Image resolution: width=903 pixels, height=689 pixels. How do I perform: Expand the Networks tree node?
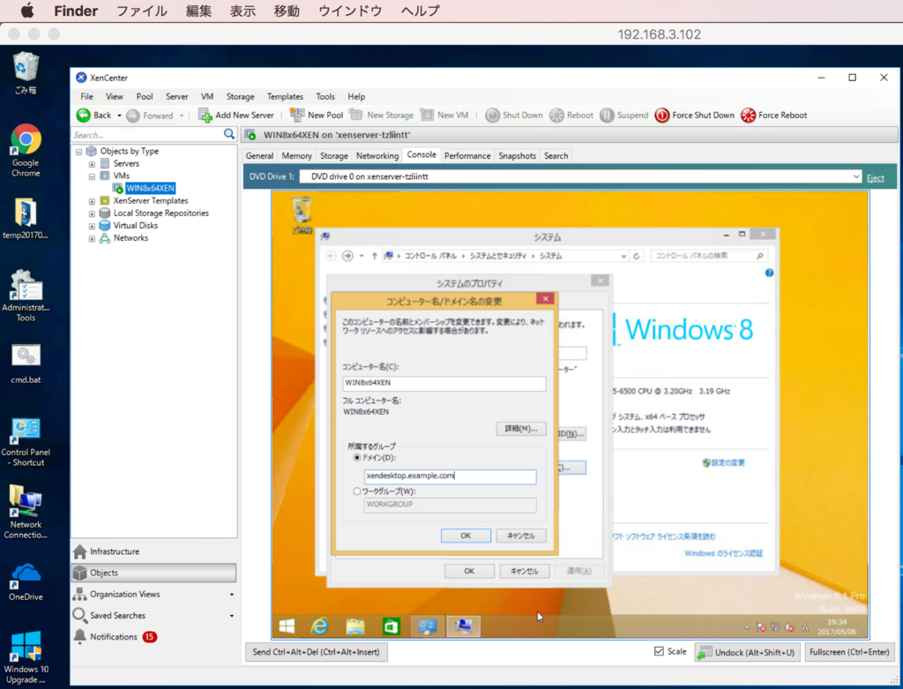[x=92, y=238]
